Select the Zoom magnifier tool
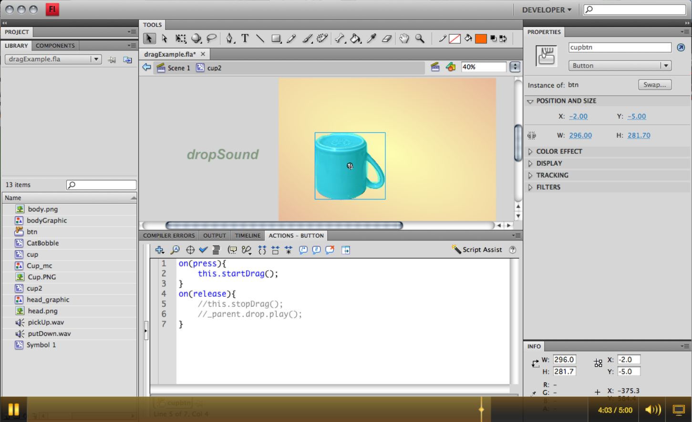Image resolution: width=692 pixels, height=422 pixels. tap(420, 39)
